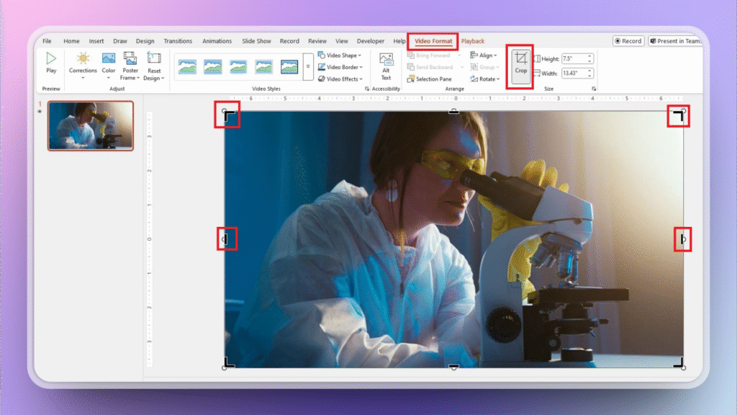This screenshot has width=737, height=415.
Task: Click the Record button
Action: 627,41
